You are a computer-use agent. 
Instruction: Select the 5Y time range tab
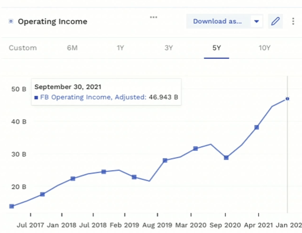(x=216, y=48)
